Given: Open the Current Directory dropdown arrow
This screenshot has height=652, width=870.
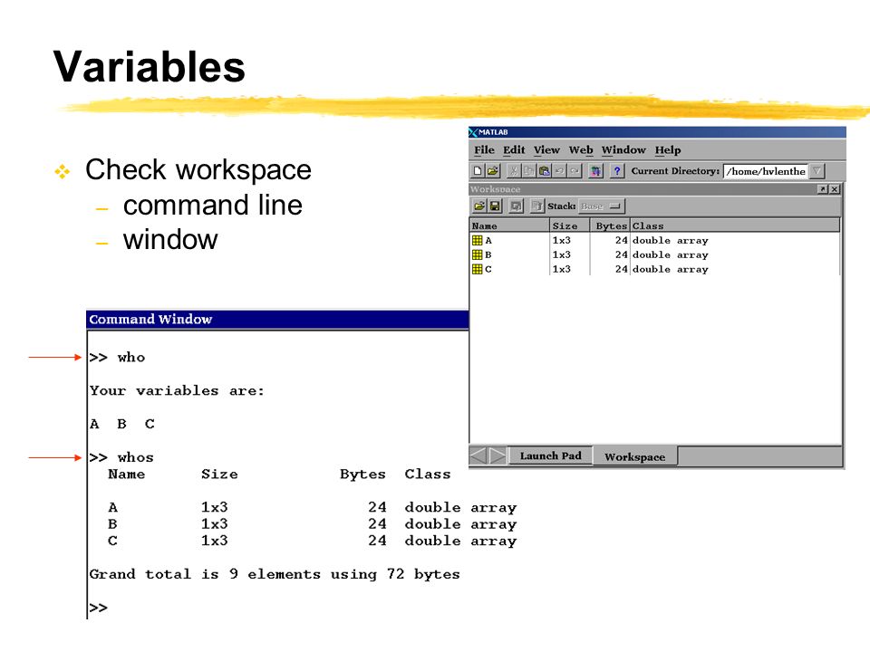Looking at the screenshot, I should (817, 171).
